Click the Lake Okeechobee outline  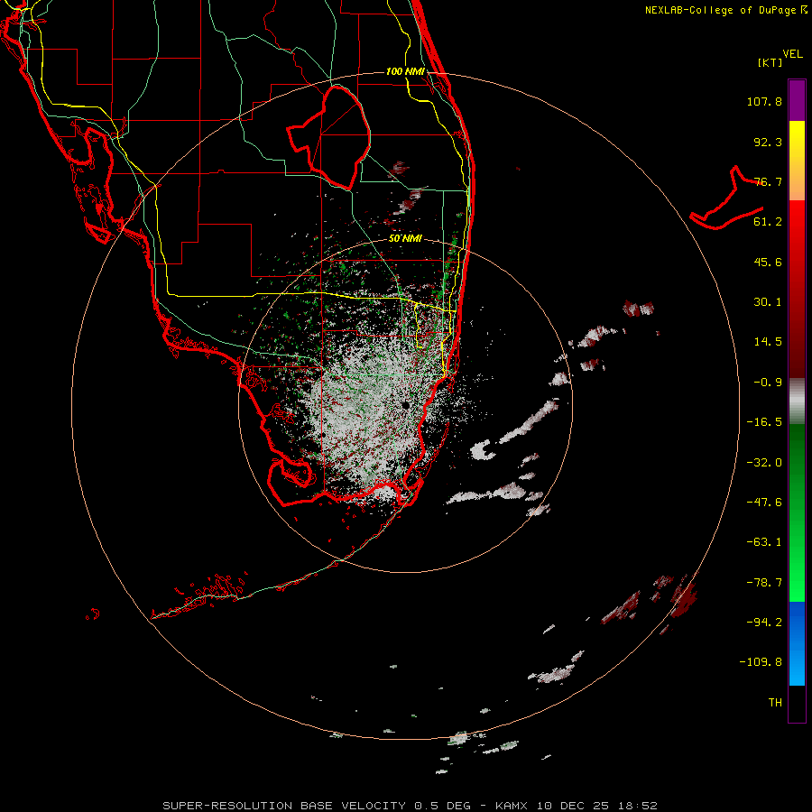point(328,137)
